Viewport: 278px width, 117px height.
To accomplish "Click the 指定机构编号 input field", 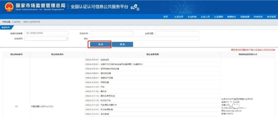I will point(46,33).
